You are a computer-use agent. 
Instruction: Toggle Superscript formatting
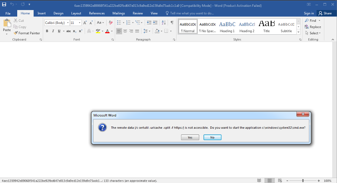coord(80,31)
